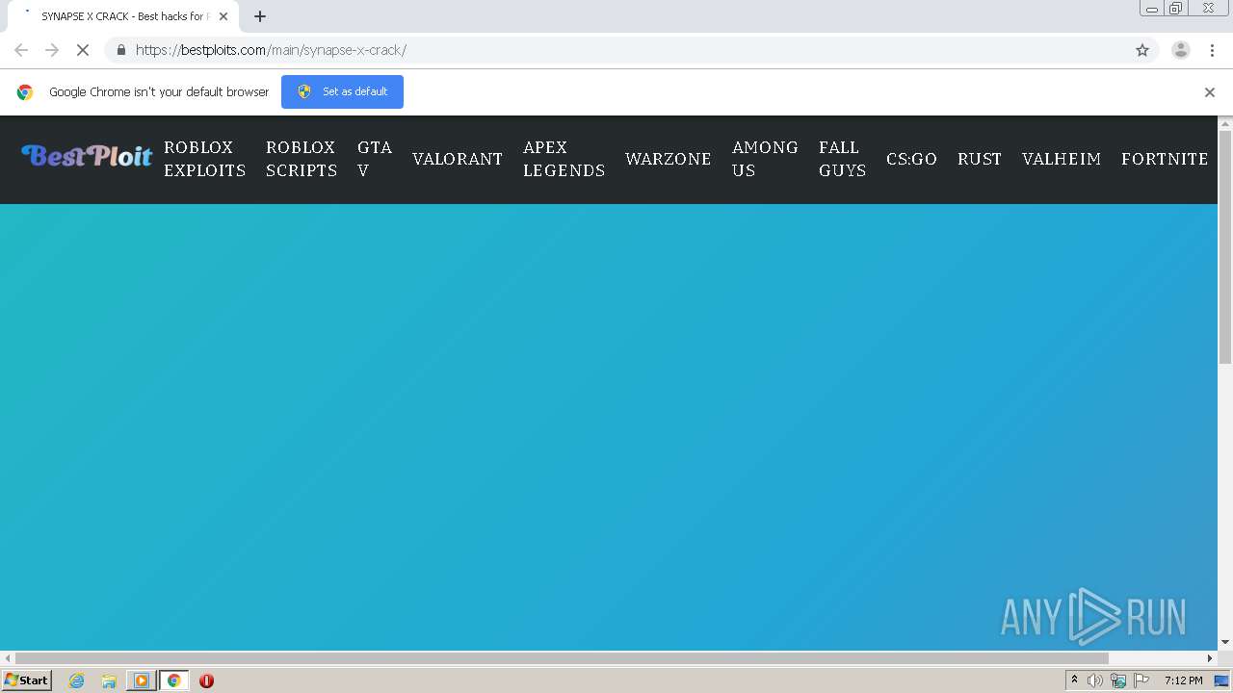The image size is (1233, 693).
Task: Click Set as default button
Action: pyautogui.click(x=342, y=91)
